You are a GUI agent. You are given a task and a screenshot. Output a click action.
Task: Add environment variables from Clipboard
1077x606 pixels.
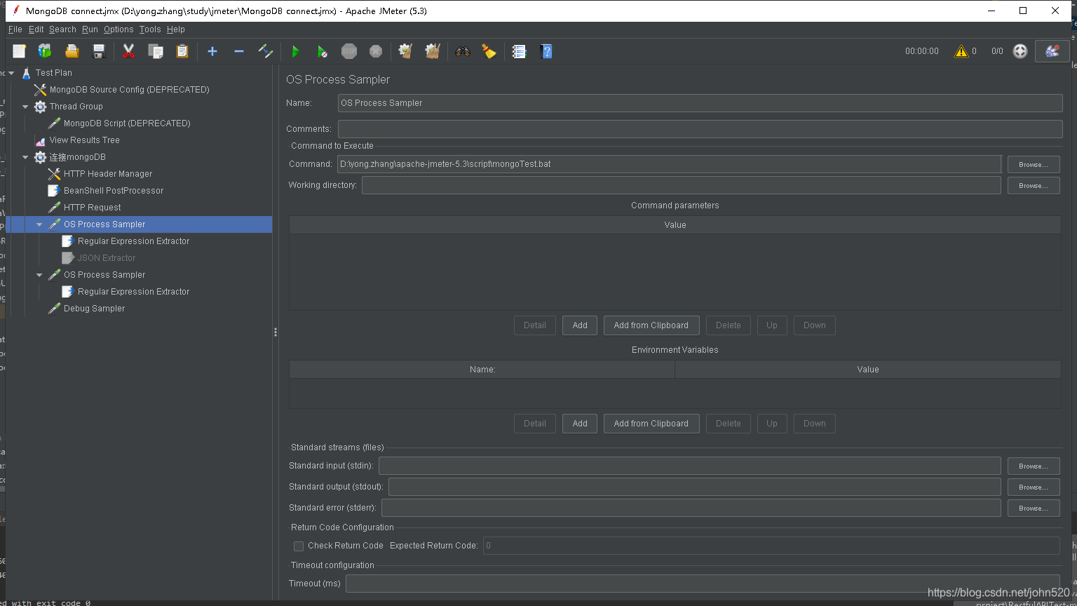click(651, 424)
